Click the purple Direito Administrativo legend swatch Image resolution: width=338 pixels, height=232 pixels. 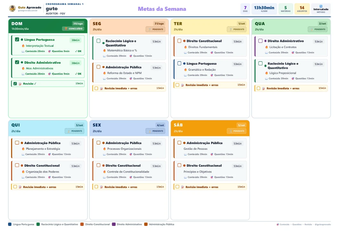pos(114,224)
